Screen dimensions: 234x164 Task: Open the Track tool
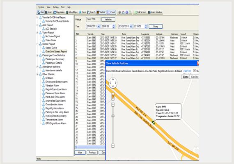(x=83, y=12)
